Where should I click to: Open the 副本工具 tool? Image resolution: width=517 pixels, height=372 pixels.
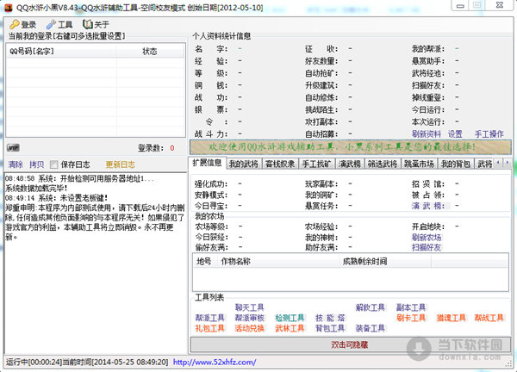pyautogui.click(x=411, y=307)
